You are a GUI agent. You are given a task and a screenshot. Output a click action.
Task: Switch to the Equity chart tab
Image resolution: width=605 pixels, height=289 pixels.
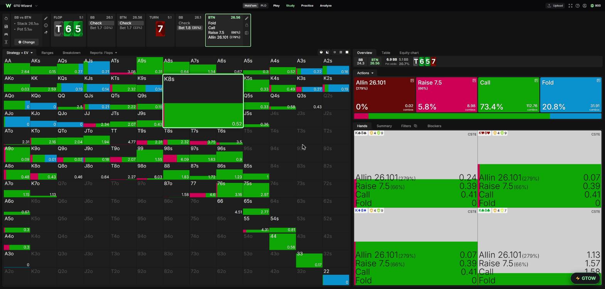tap(409, 53)
